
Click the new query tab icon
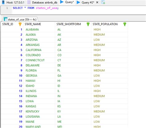tap(103, 2)
